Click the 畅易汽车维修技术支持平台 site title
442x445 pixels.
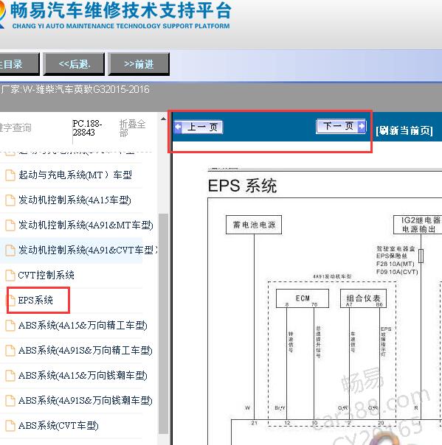click(121, 11)
